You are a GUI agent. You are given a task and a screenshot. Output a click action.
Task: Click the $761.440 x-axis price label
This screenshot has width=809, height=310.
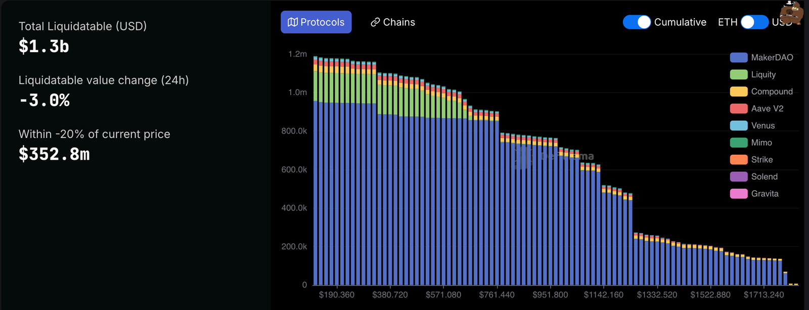point(497,295)
